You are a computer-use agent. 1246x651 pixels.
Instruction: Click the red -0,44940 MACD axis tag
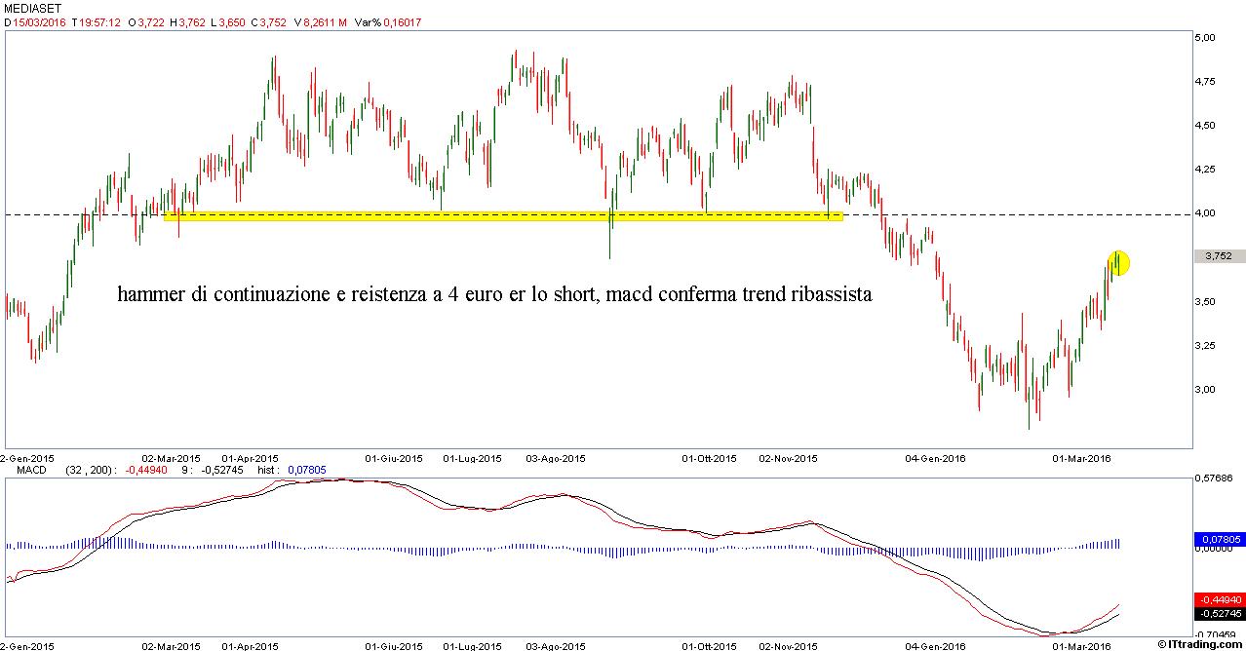(x=1219, y=600)
